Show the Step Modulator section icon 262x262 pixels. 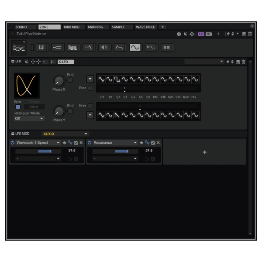tap(150, 48)
